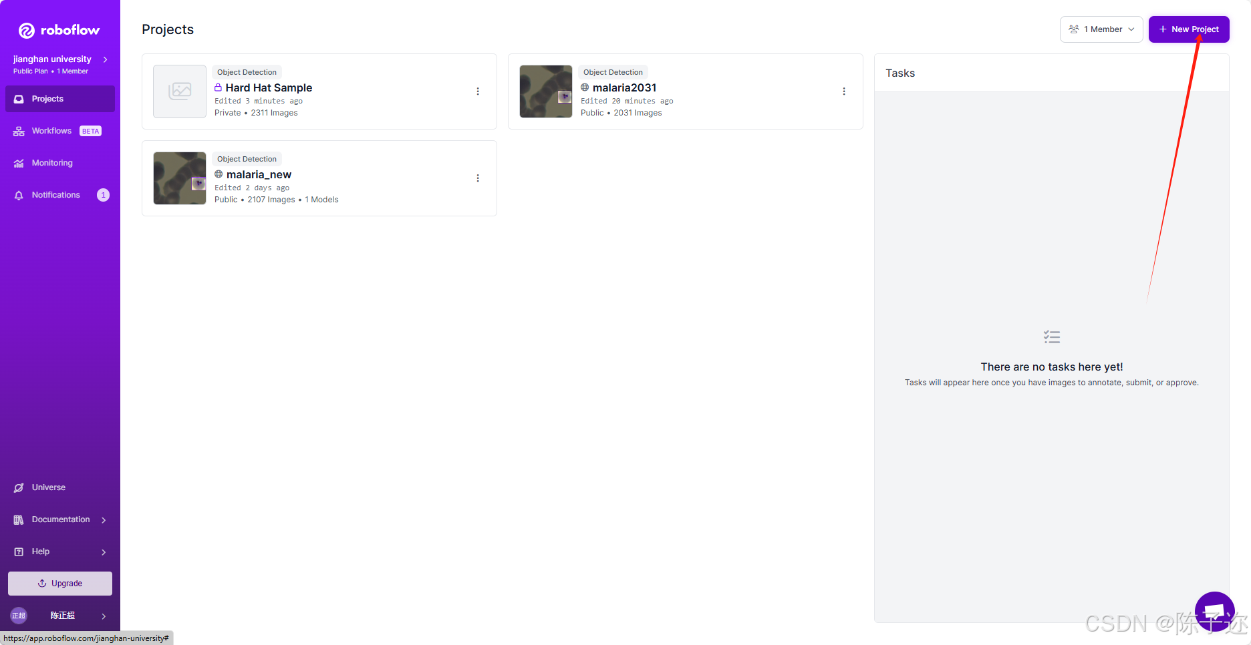Click the globe icon beside malaria2031
This screenshot has width=1251, height=645.
point(585,87)
